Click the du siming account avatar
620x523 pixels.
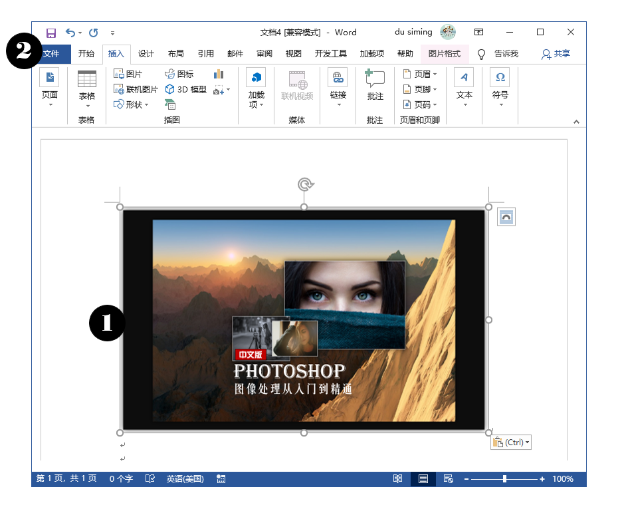click(x=448, y=32)
